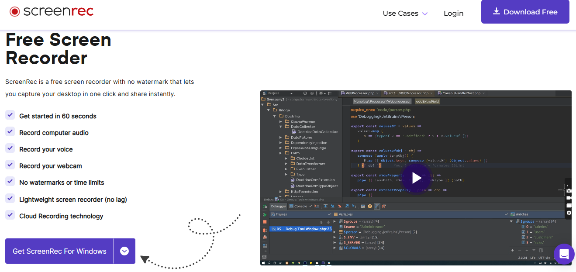Screen dimensions: 576x272
Task: Switch to the Console tab in video
Action: 299,207
